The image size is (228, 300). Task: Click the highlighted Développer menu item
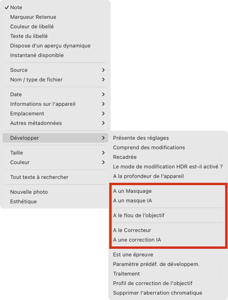point(55,138)
